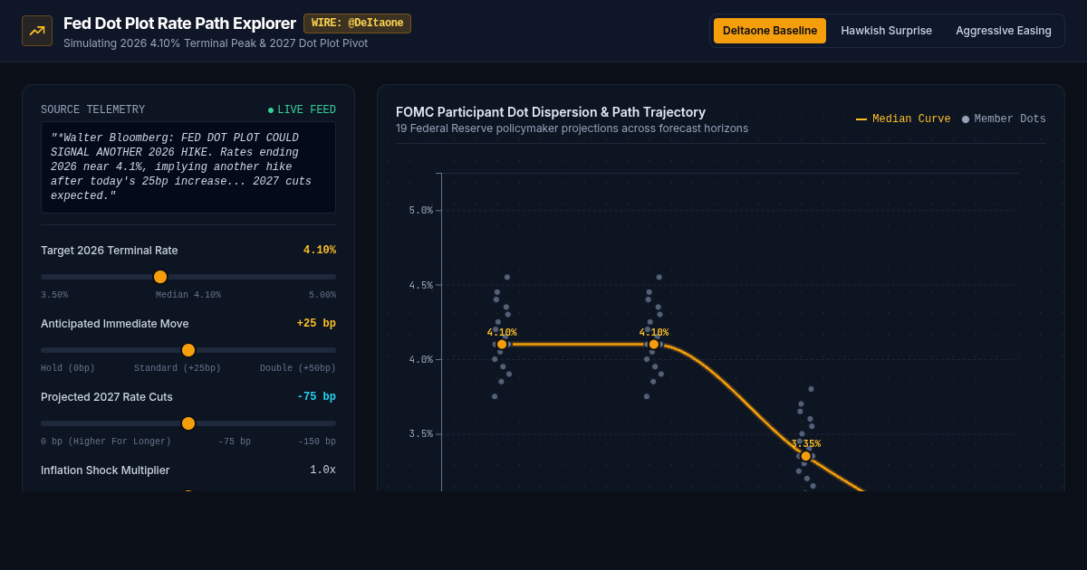Click the Anticipated Immediate Move slider handle
The width and height of the screenshot is (1087, 570).
188,350
